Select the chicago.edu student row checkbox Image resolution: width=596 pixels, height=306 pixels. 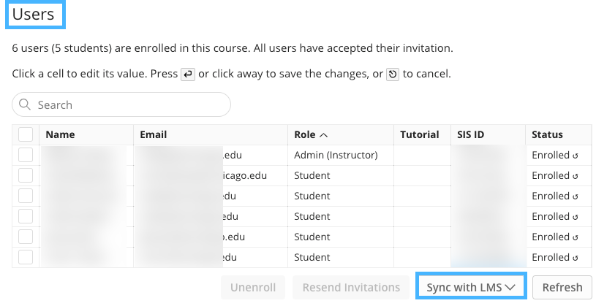[x=26, y=175]
